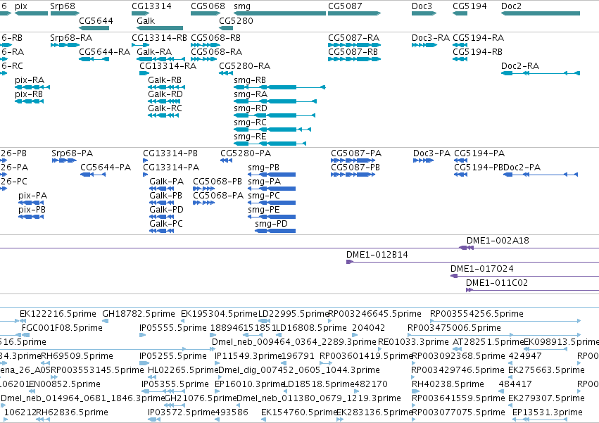Viewport: 599px width, 423px height.
Task: Open EST RH40238.5prime
Action: coord(448,384)
